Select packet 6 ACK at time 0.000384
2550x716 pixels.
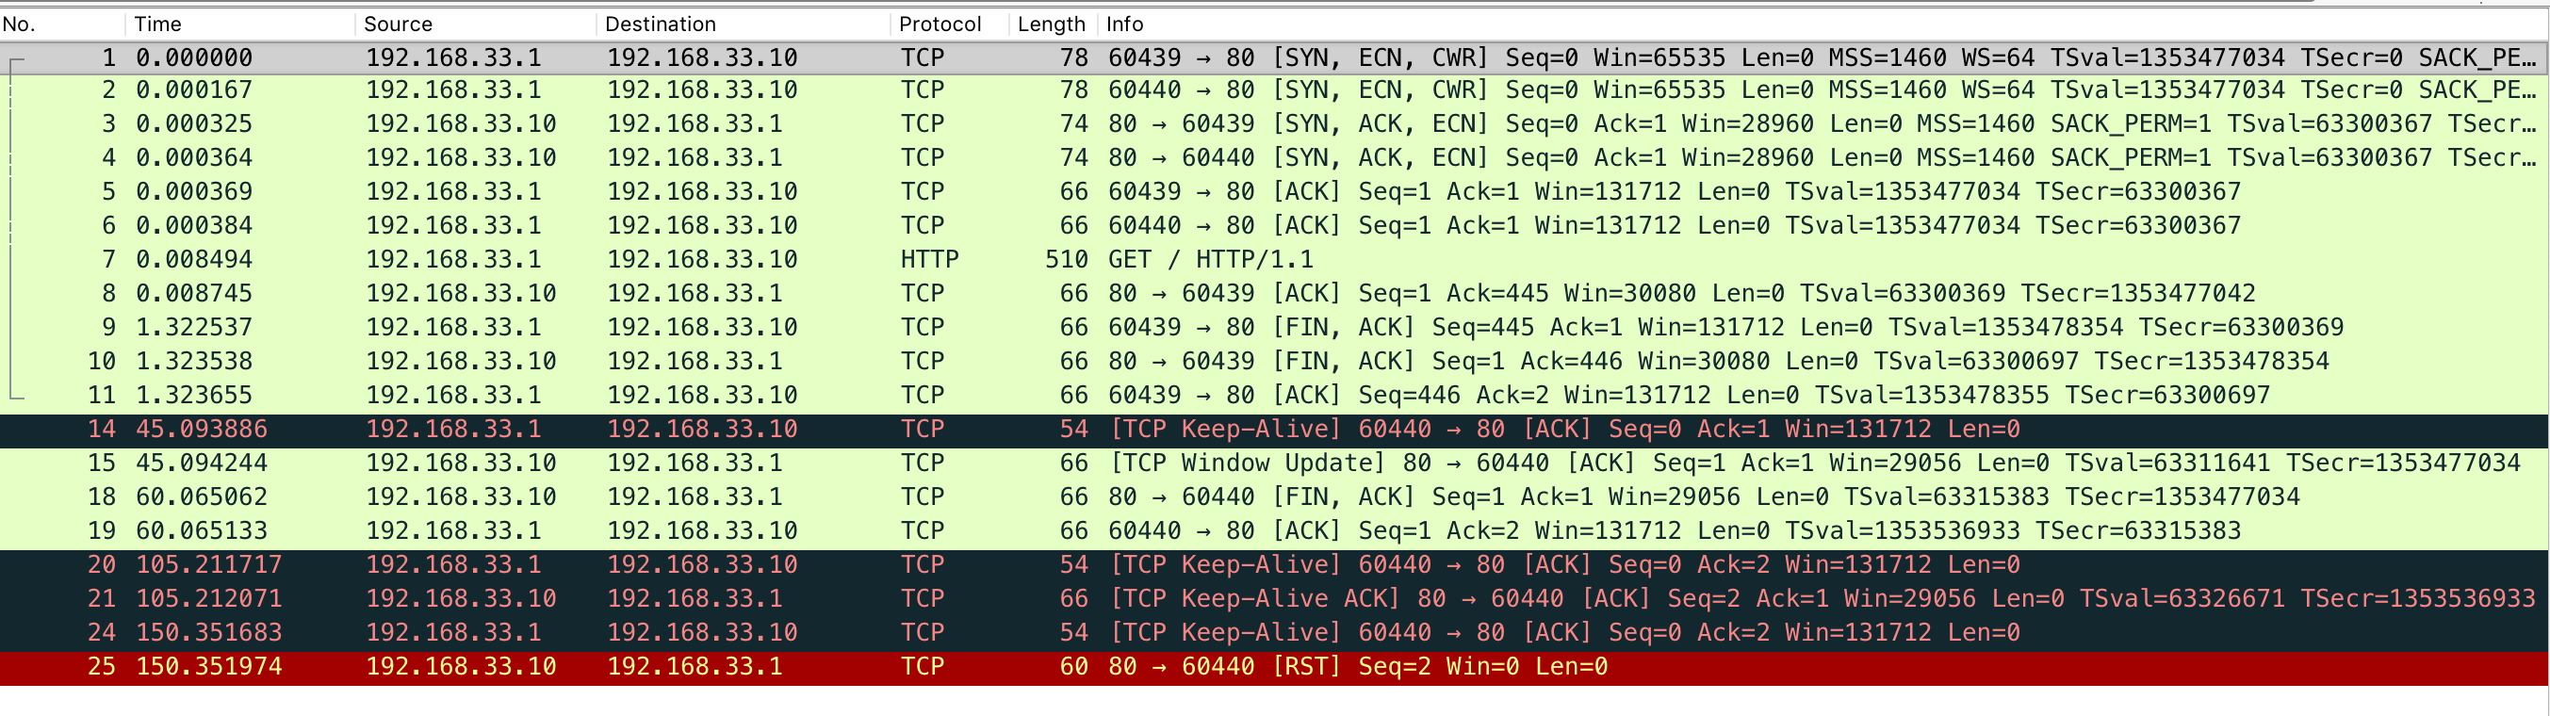click(x=1275, y=226)
